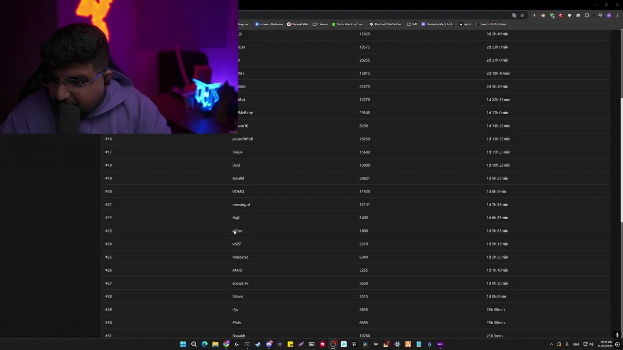This screenshot has width=623, height=350.
Task: Bookmark this page with star icon
Action: pos(522,15)
